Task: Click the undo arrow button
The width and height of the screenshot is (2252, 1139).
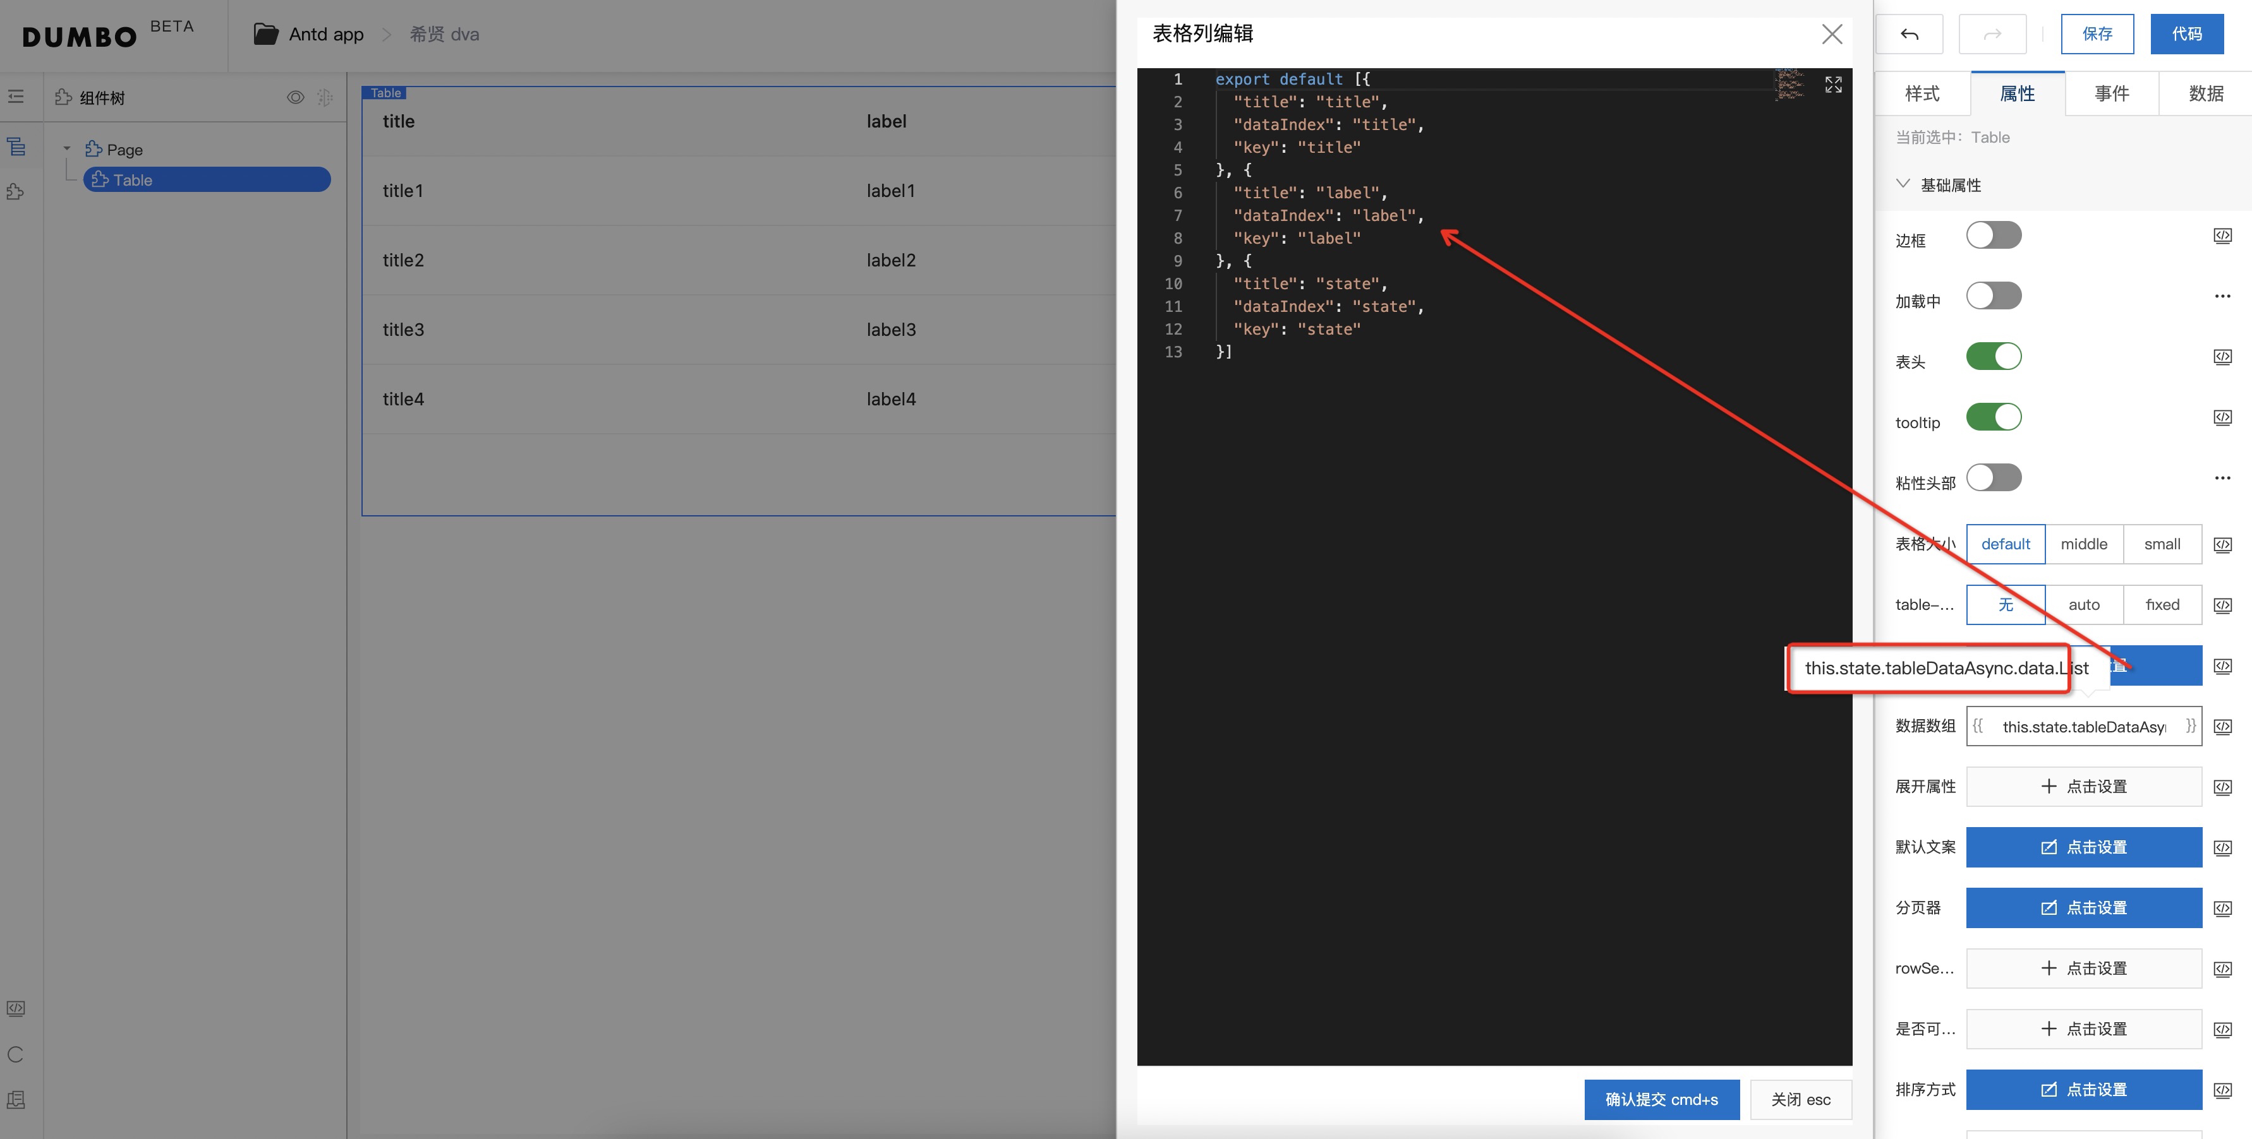Action: pyautogui.click(x=1910, y=34)
